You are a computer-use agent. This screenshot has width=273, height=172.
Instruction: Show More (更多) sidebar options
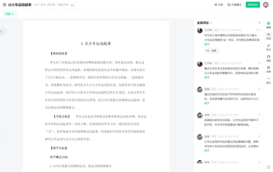(268, 80)
